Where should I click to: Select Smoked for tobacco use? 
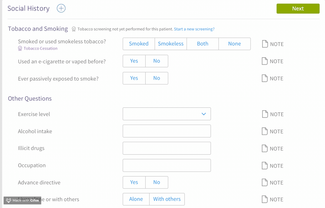click(139, 44)
